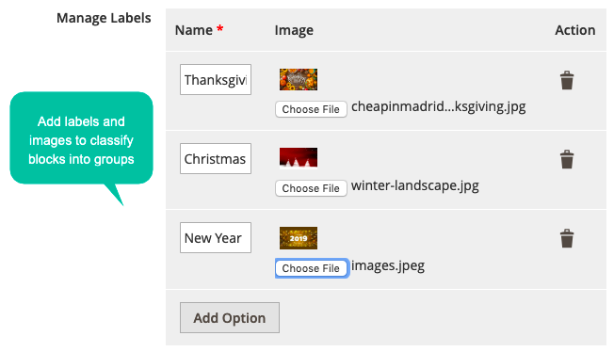Image resolution: width=614 pixels, height=352 pixels.
Task: Edit the Thanksgiving name field
Action: (216, 79)
